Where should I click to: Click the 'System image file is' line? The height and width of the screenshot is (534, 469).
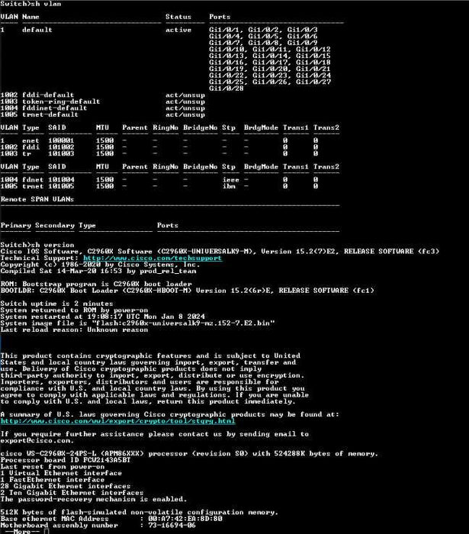(137, 323)
